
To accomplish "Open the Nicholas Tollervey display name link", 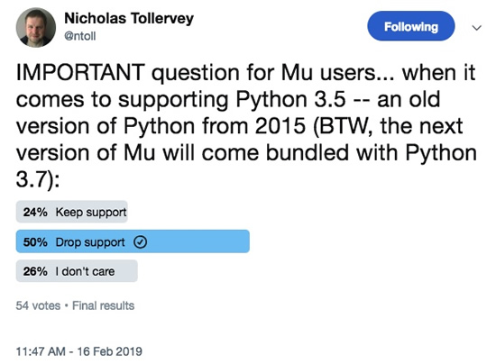I will (129, 18).
